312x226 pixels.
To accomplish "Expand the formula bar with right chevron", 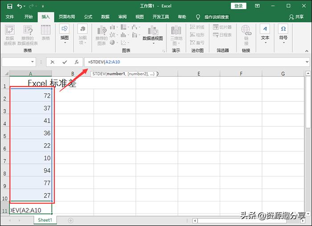I will pyautogui.click(x=308, y=62).
